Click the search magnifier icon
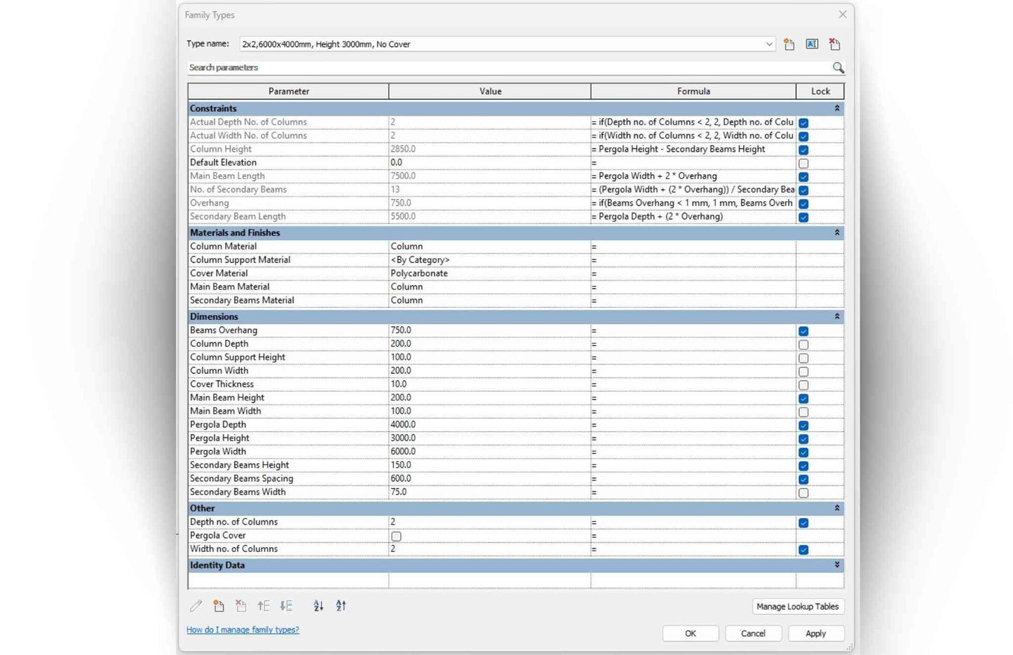Viewport: 1013px width, 655px height. [x=838, y=67]
